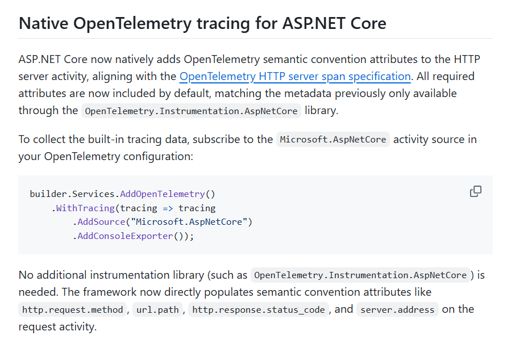Click the http.request.method inline code

click(x=72, y=309)
